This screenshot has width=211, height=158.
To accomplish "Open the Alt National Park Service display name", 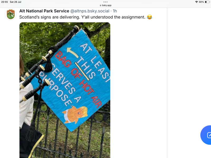I will coord(44,11).
